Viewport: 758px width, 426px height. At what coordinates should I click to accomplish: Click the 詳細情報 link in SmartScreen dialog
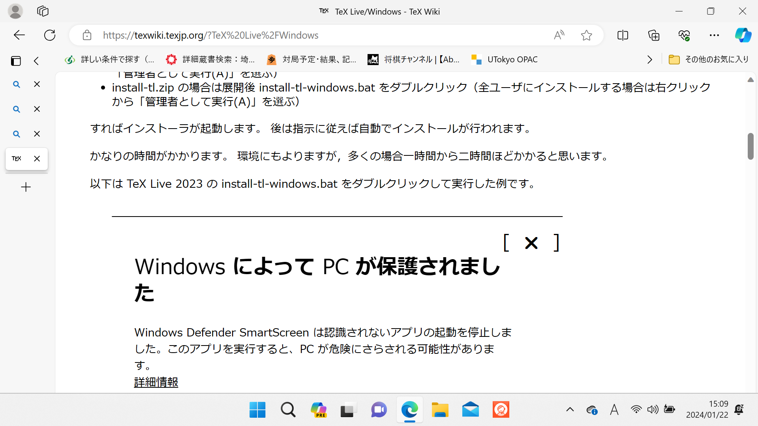[x=156, y=382]
